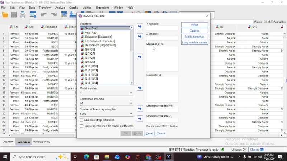Open the File menu
Viewport: 287px width, 161px height.
[x=4, y=8]
